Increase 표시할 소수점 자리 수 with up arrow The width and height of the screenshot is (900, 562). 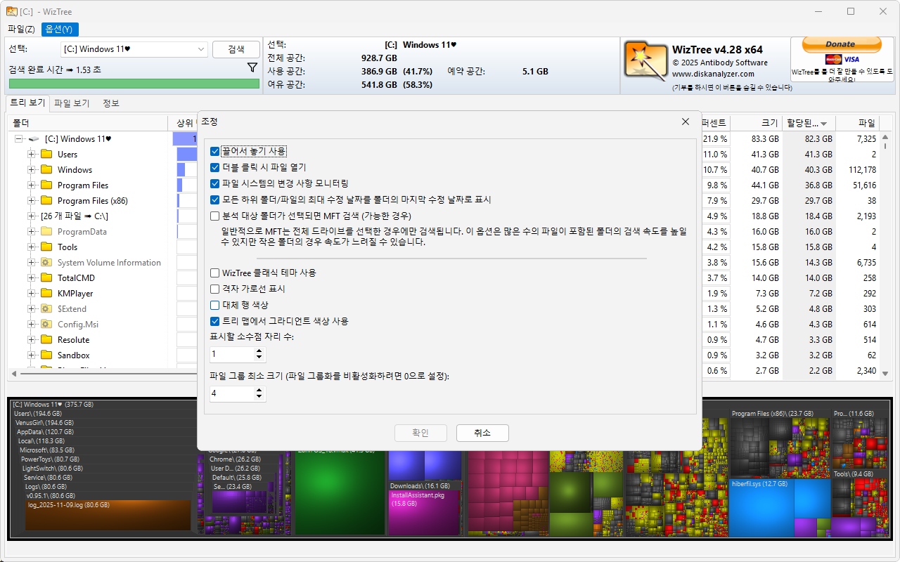[260, 351]
